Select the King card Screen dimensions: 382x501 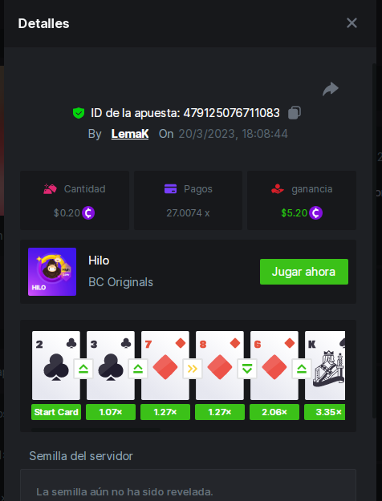click(325, 366)
